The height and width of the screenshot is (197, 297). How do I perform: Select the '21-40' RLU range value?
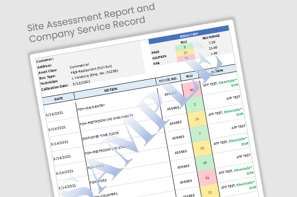pos(213,48)
